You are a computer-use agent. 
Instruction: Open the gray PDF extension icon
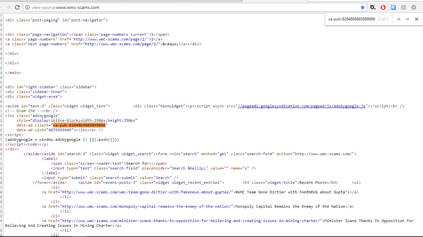tap(404, 7)
